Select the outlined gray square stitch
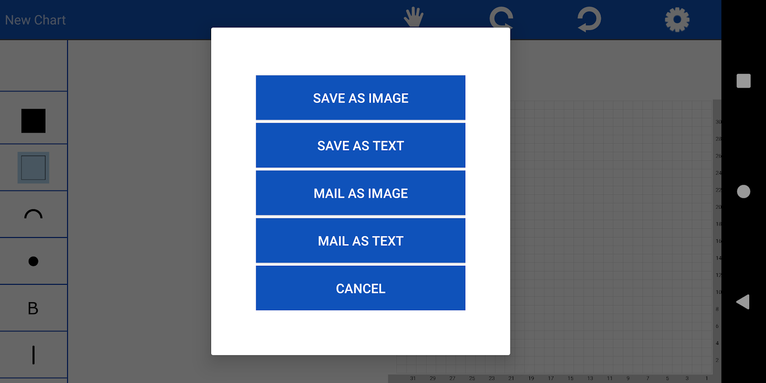This screenshot has height=383, width=766. 34,168
